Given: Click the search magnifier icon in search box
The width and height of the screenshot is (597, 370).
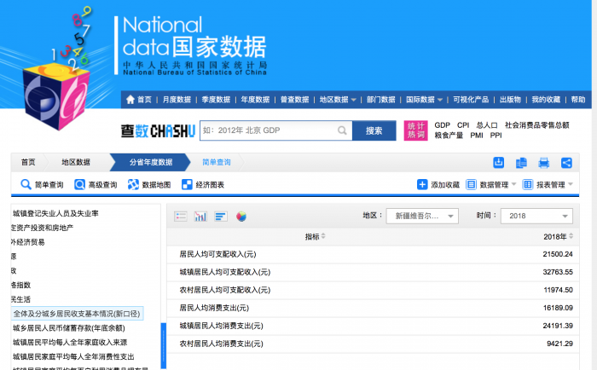Looking at the screenshot, I should 342,131.
